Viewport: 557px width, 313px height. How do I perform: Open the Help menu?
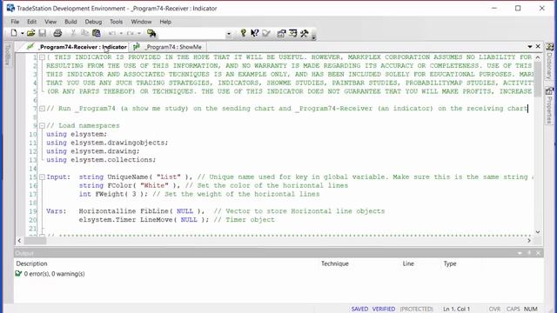pos(165,22)
